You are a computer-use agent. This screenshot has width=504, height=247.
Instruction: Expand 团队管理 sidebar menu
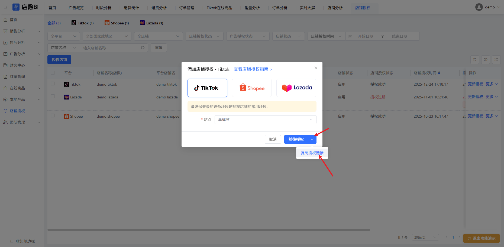click(x=22, y=122)
